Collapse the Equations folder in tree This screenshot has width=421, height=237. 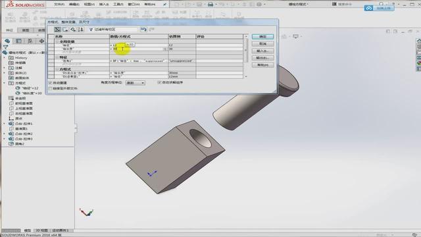5,83
